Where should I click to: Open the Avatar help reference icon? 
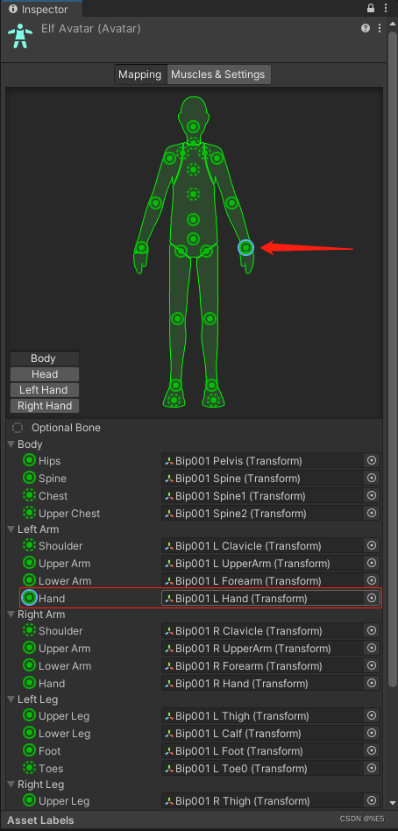tap(366, 28)
